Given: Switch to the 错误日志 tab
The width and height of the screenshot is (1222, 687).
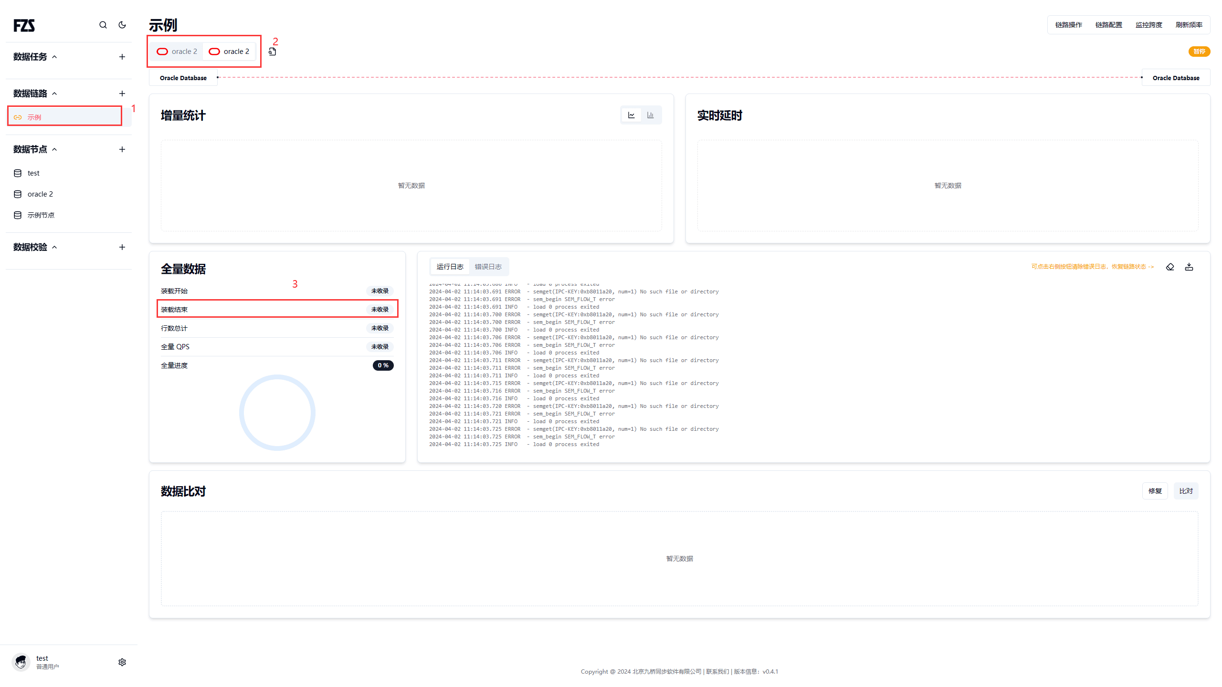Looking at the screenshot, I should pos(488,267).
